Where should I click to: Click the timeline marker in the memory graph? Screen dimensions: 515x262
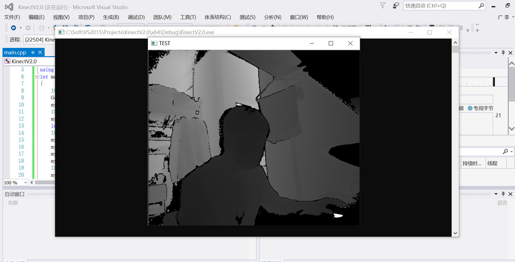(x=494, y=81)
